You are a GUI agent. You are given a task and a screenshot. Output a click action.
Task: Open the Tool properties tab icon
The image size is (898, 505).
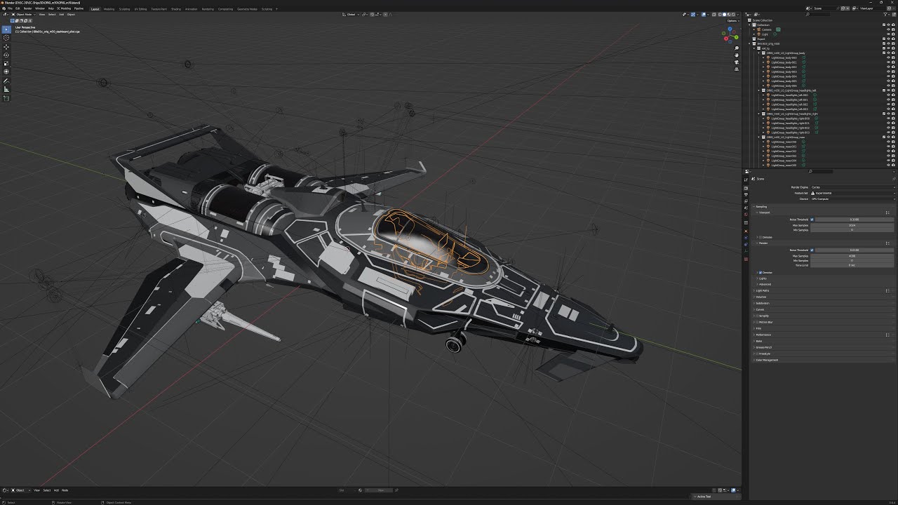point(746,180)
